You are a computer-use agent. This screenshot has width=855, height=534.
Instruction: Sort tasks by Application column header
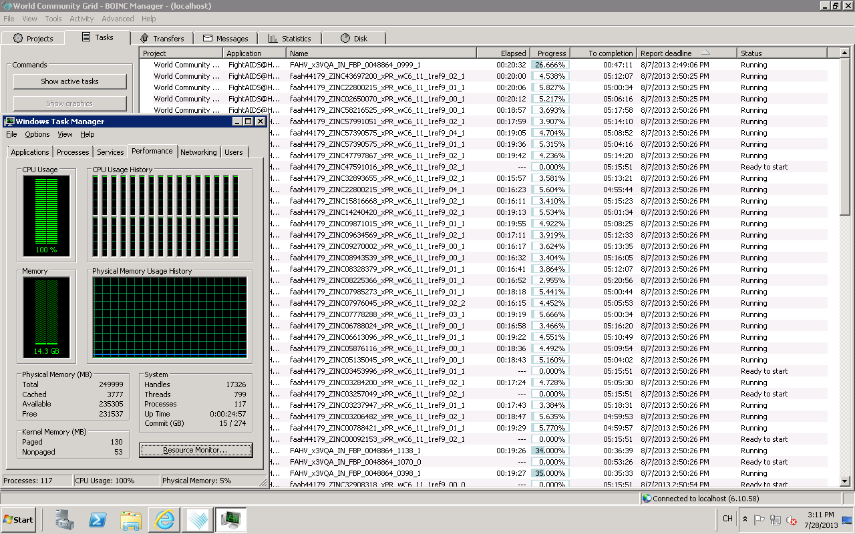[254, 53]
